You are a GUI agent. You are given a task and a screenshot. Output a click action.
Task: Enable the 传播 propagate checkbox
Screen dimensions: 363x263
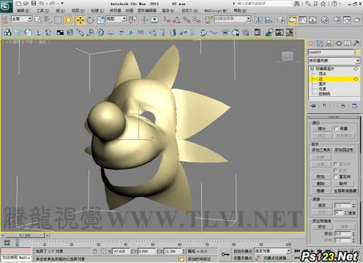click(x=336, y=129)
